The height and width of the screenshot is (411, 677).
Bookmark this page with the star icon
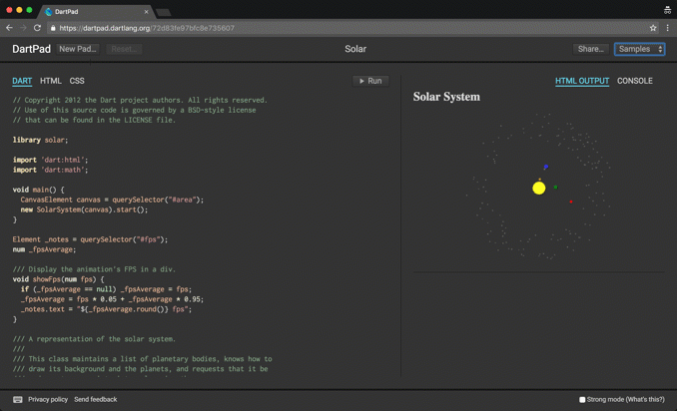(653, 28)
